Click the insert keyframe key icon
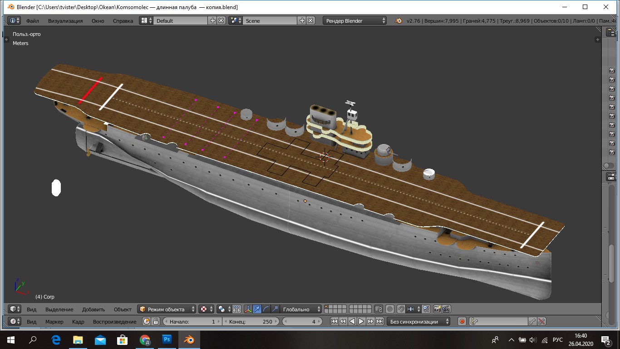This screenshot has width=620, height=349. pos(532,321)
